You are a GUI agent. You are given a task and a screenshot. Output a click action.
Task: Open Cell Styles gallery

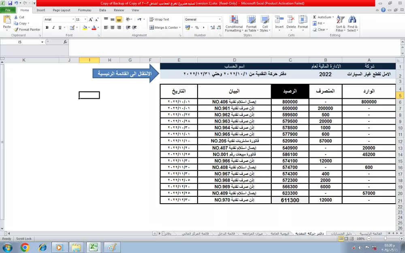click(x=265, y=24)
